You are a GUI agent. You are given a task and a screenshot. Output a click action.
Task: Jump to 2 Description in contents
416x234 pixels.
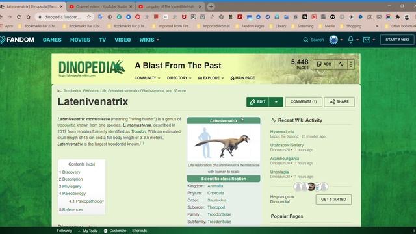tap(71, 179)
